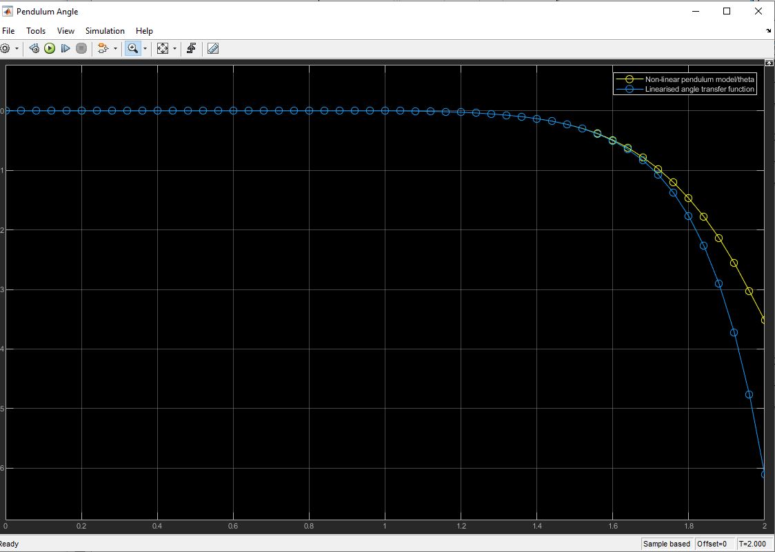Open the Tools menu
This screenshot has height=552, width=775.
click(x=36, y=30)
